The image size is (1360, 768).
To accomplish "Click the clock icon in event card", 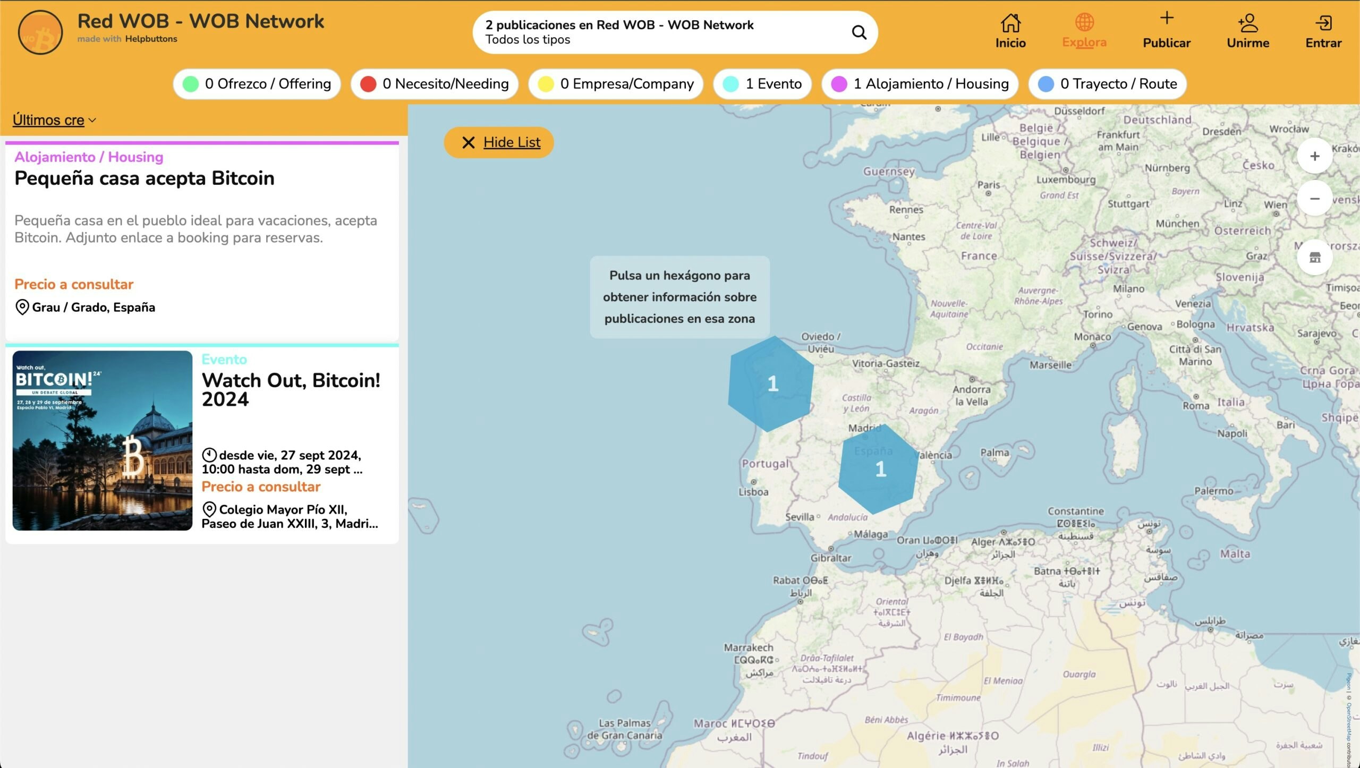I will (209, 455).
